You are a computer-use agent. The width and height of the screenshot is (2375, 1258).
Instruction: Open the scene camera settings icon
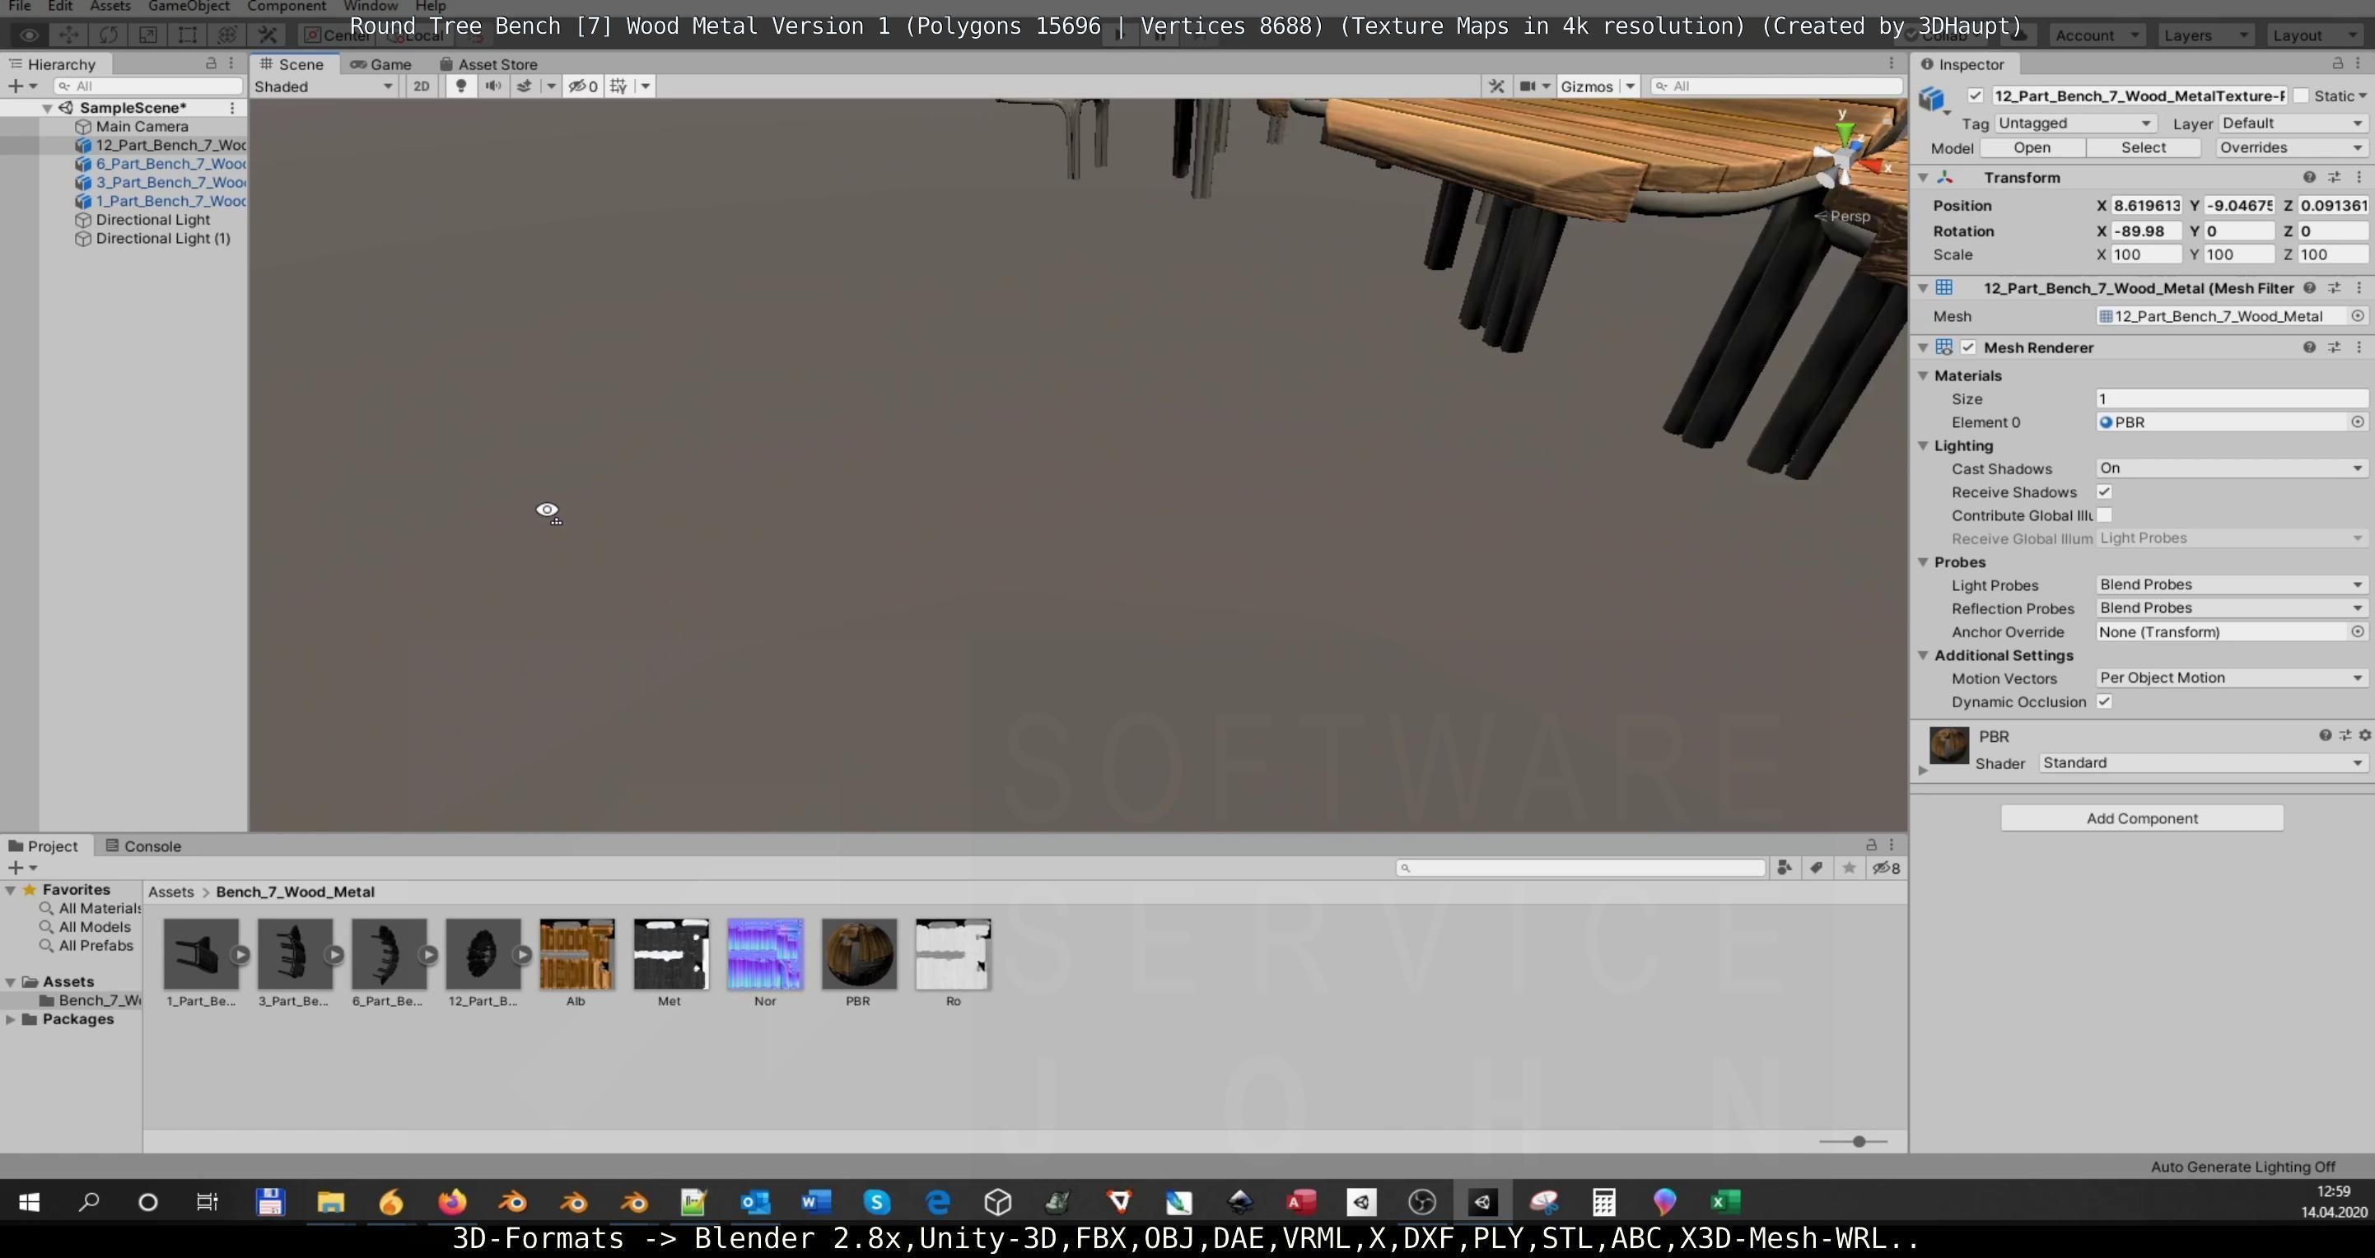1528,86
